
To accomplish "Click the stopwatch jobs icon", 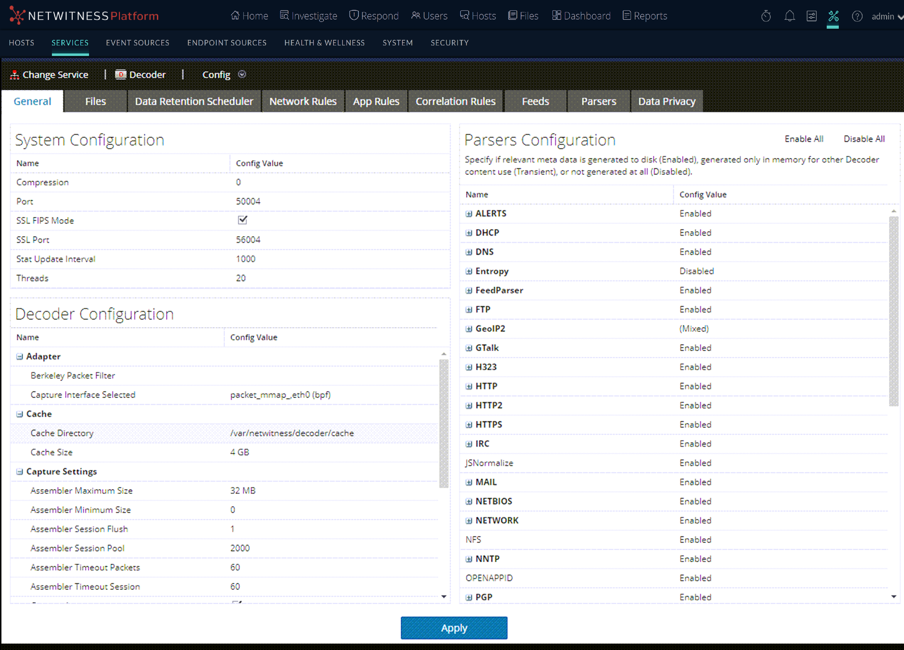I will 766,16.
